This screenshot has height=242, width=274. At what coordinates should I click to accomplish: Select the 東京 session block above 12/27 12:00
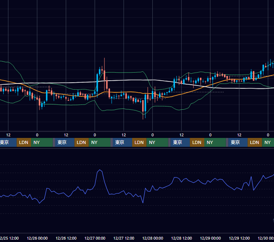pos(122,142)
